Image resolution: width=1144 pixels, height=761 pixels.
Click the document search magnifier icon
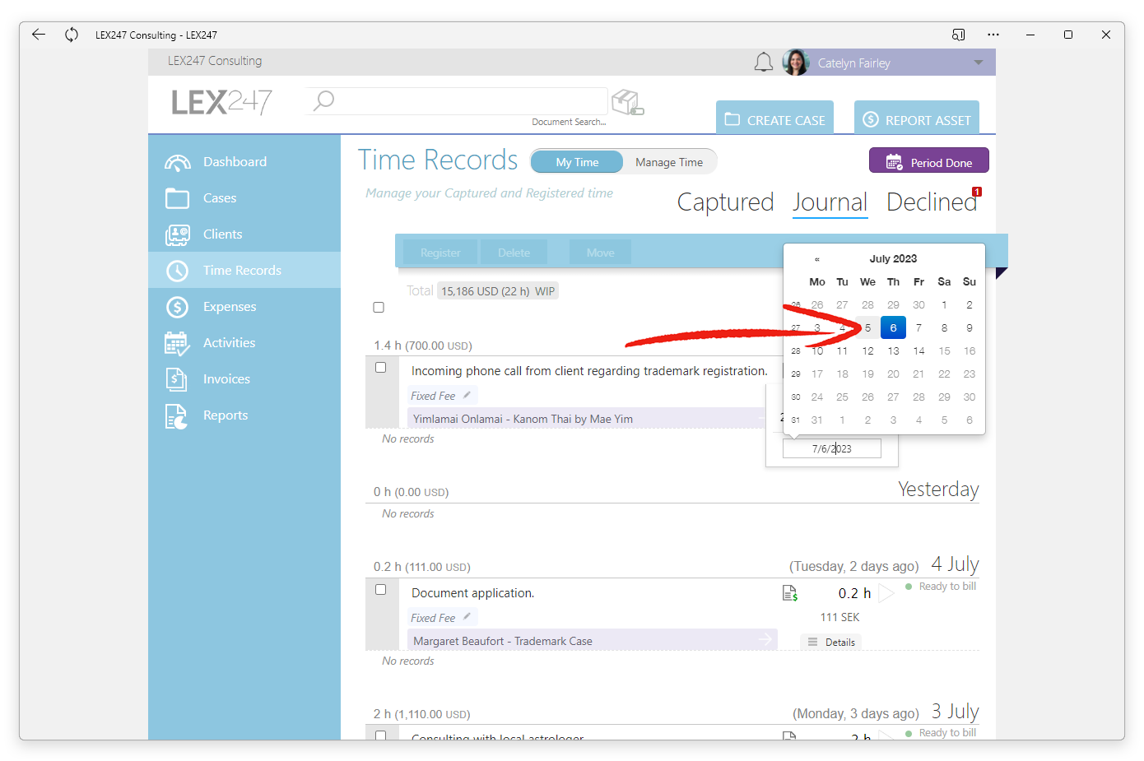click(x=324, y=100)
